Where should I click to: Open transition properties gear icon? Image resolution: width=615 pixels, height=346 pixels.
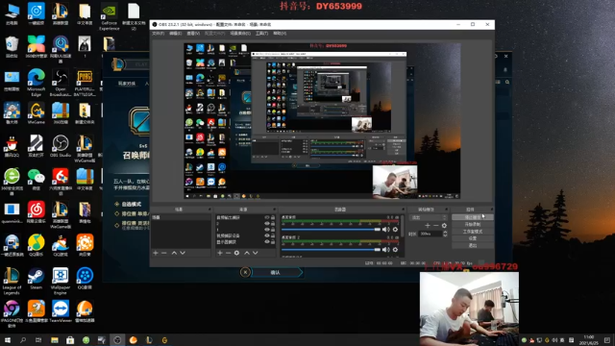[444, 226]
